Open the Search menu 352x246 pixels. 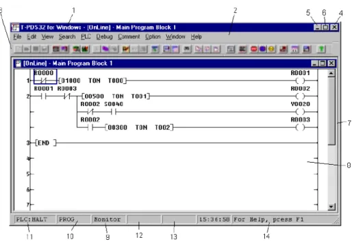(67, 37)
